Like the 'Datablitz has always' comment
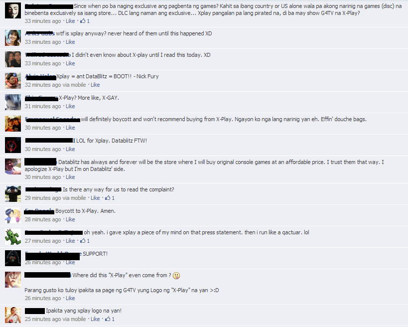The width and height of the screenshot is (408, 327). point(70,177)
